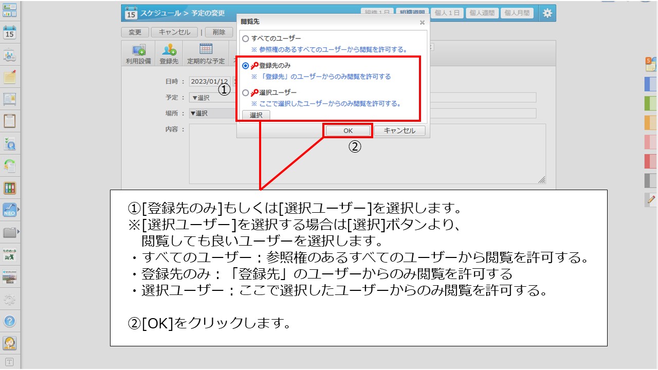
Task: Click the gray color tab on right edge
Action: (651, 180)
